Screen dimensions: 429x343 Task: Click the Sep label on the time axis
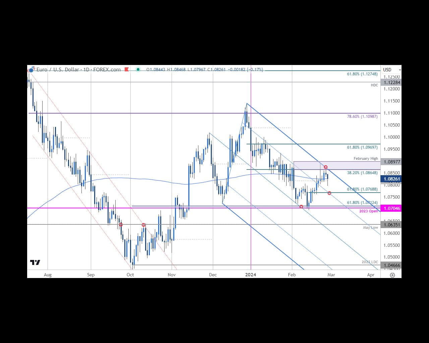coord(91,275)
